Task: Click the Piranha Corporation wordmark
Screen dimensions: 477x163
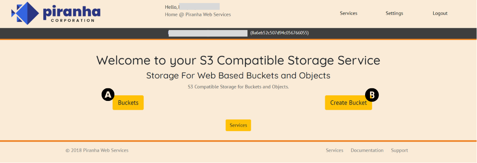Action: (71, 14)
